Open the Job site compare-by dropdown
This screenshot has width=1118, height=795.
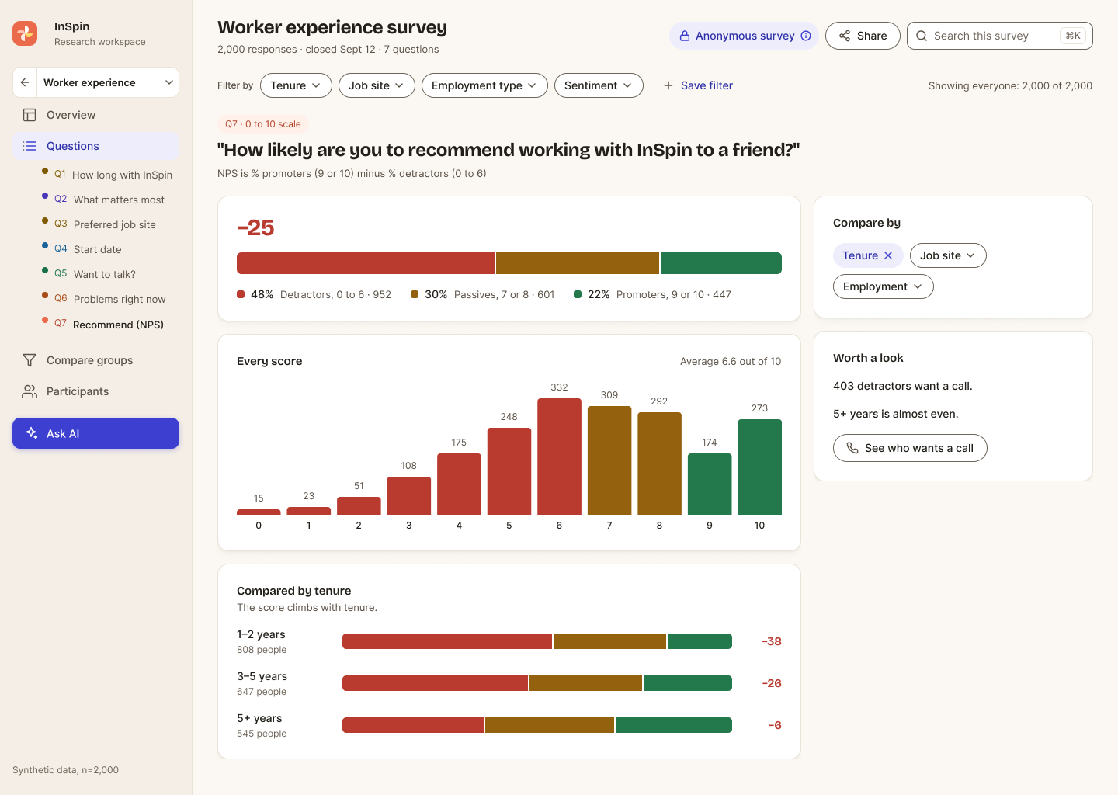(x=948, y=255)
